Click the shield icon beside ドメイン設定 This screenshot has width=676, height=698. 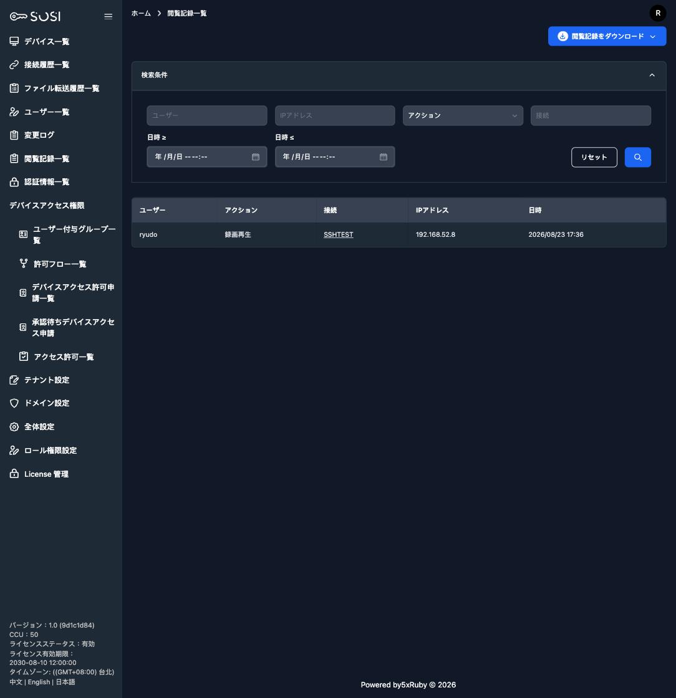[x=14, y=403]
